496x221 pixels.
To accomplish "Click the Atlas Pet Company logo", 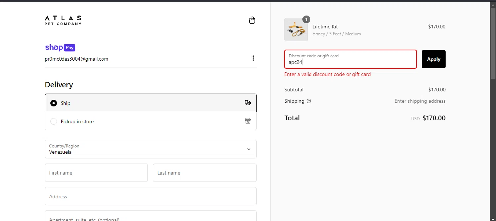I will [x=63, y=20].
